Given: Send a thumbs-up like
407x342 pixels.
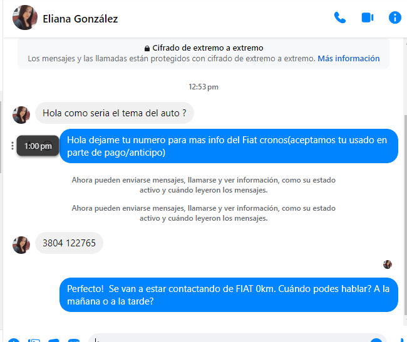Looking at the screenshot, I should (403, 340).
